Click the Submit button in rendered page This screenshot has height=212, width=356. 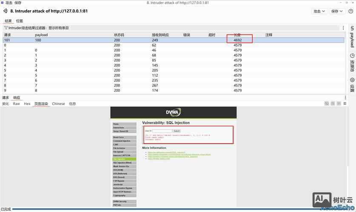(177, 131)
